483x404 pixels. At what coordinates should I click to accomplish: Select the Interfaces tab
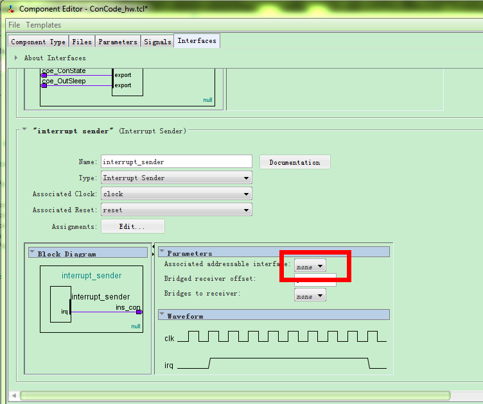(x=197, y=41)
